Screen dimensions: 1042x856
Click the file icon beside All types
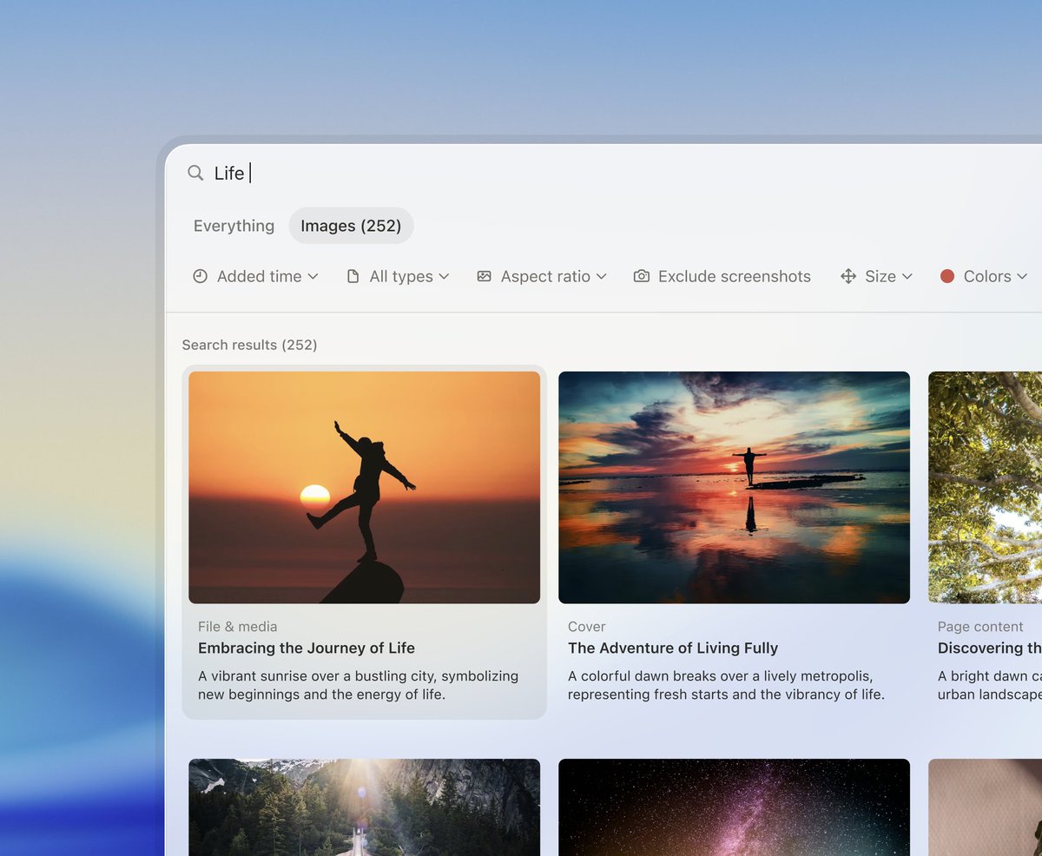(353, 276)
